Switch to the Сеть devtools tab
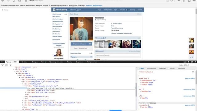This screenshot has height=111, width=197. 43,62
